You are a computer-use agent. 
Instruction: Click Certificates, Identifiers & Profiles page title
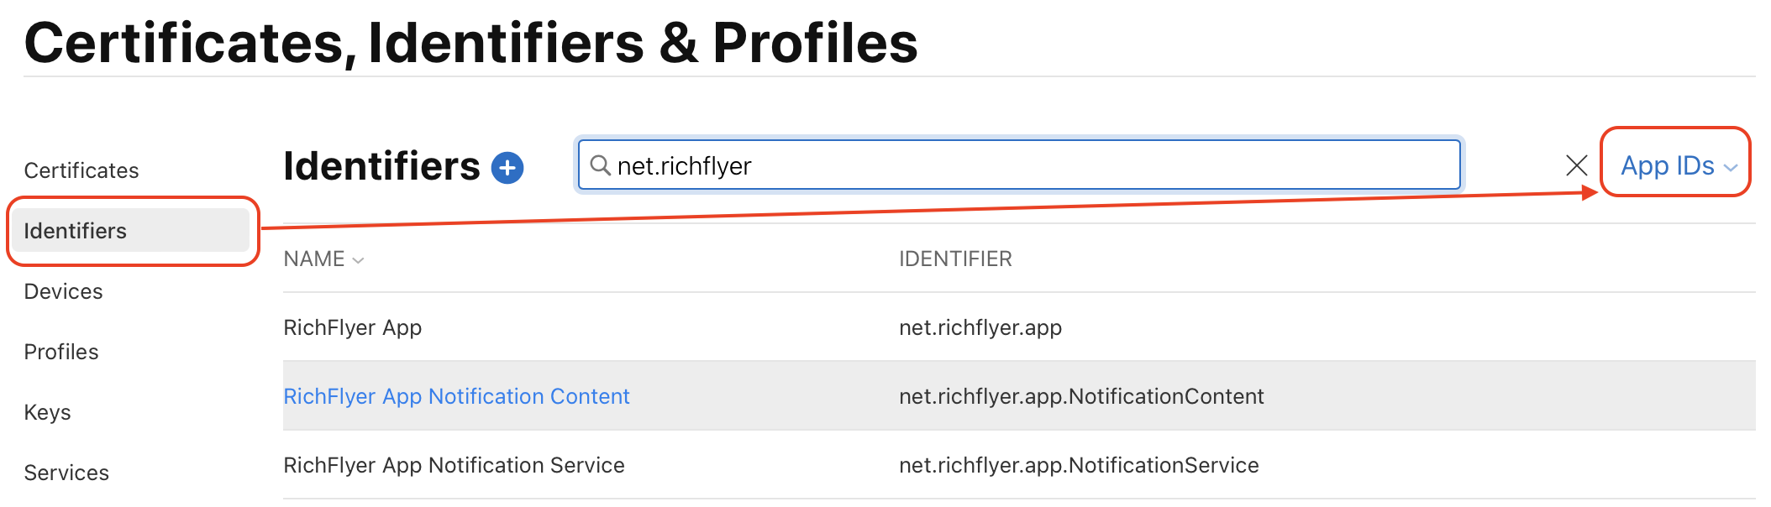[x=470, y=42]
